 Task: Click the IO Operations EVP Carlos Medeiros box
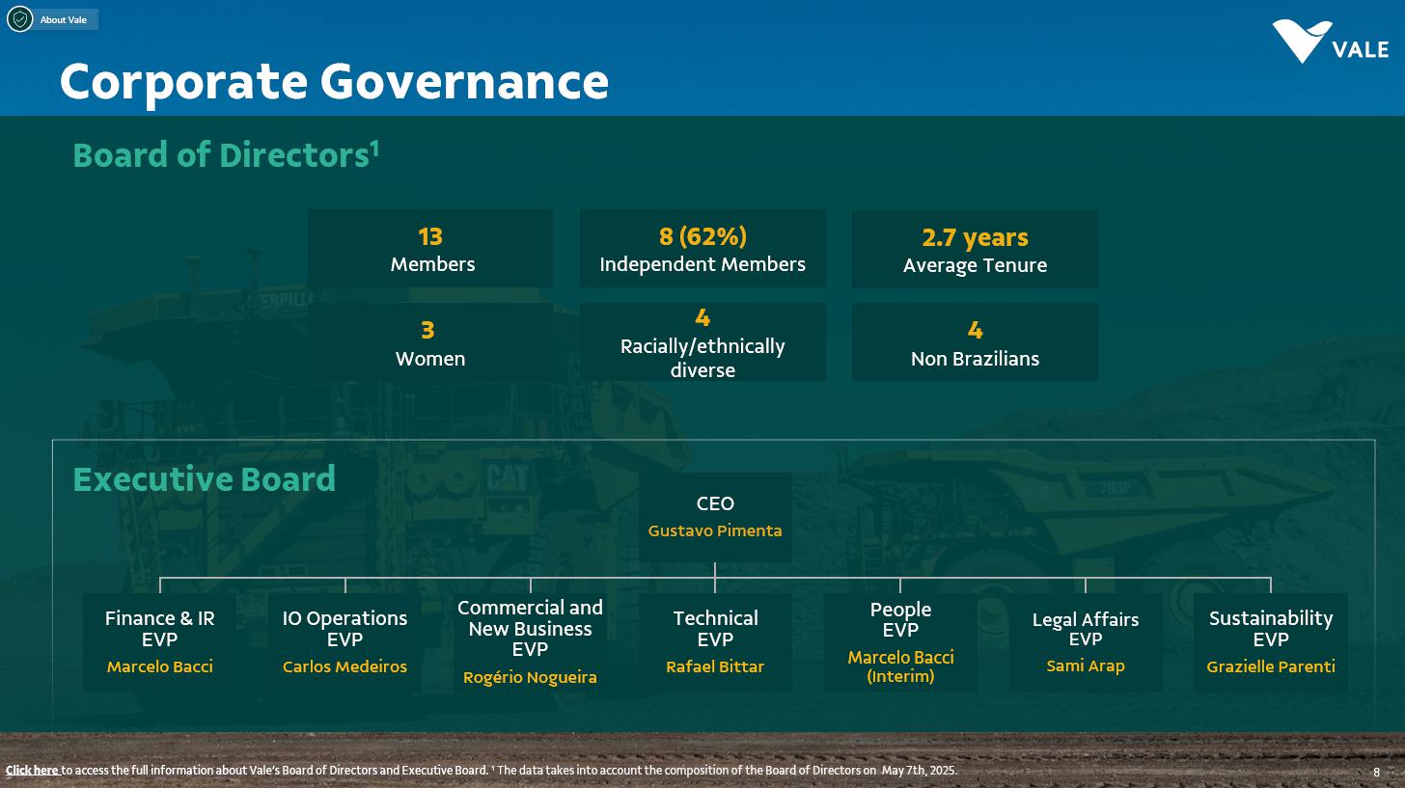pos(344,641)
